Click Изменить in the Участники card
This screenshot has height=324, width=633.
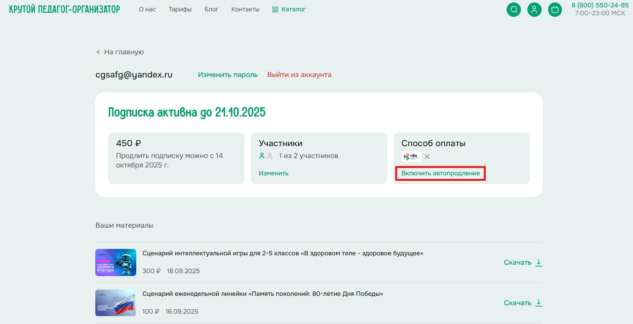click(x=274, y=173)
